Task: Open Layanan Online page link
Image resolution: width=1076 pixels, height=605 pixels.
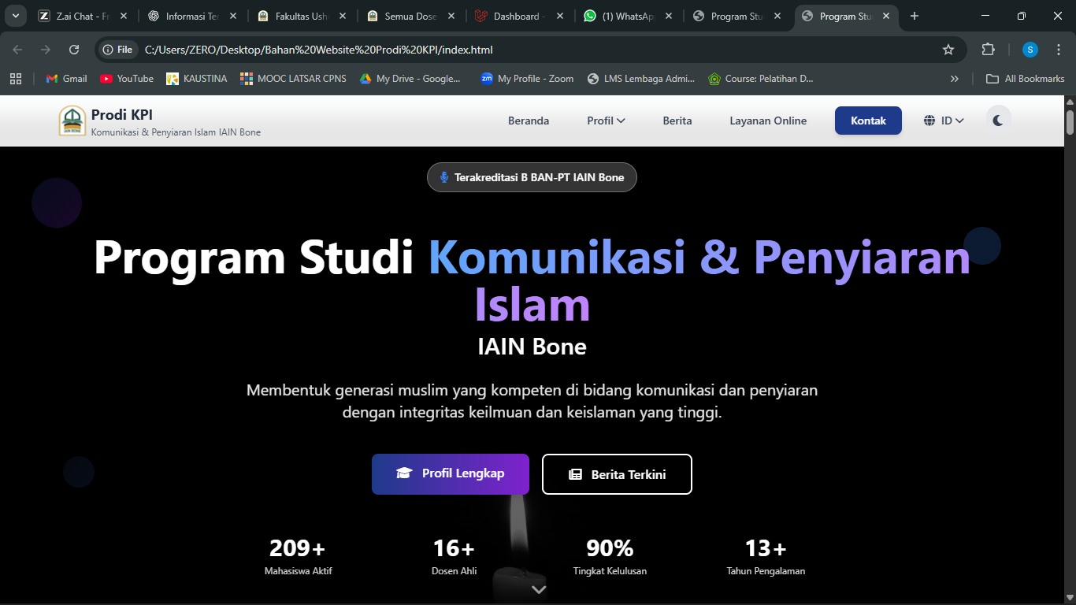Action: [768, 121]
